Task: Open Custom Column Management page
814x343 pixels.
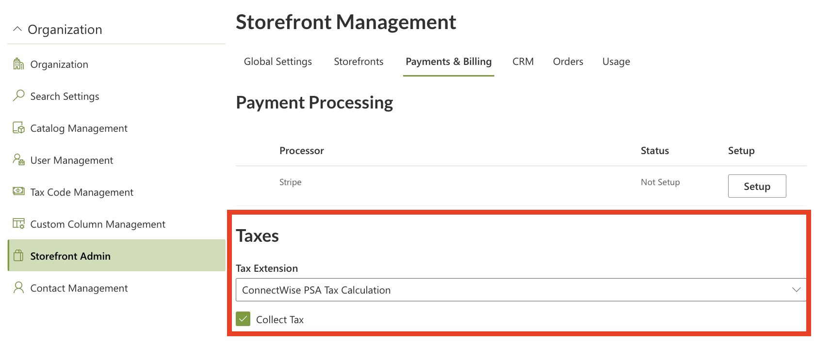Action: click(x=116, y=224)
